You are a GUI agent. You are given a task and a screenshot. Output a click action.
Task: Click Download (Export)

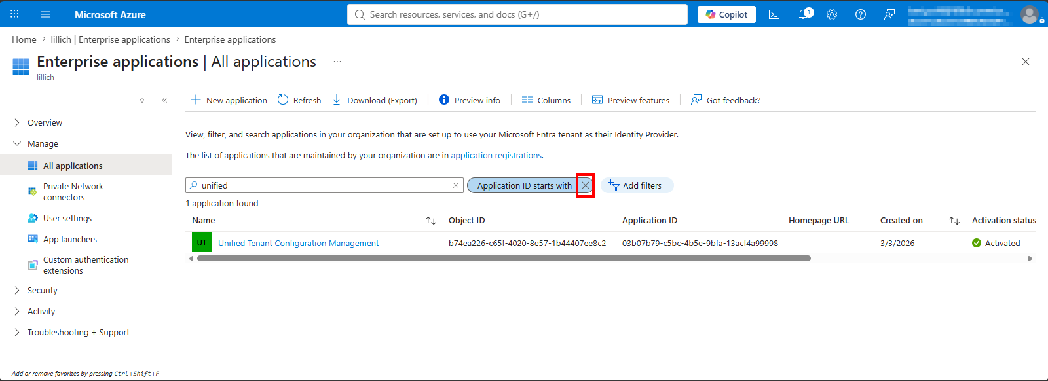pos(375,100)
